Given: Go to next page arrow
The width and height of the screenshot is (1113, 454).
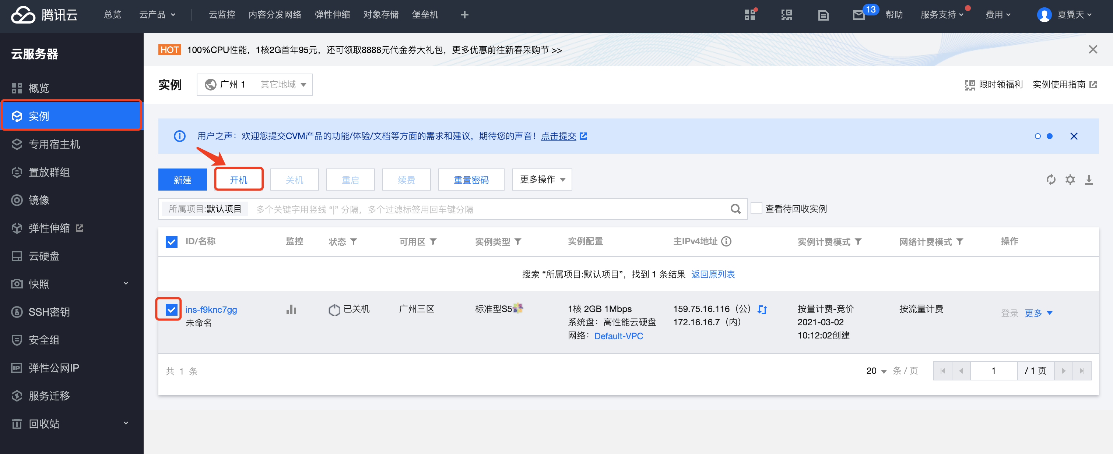Looking at the screenshot, I should [1063, 371].
